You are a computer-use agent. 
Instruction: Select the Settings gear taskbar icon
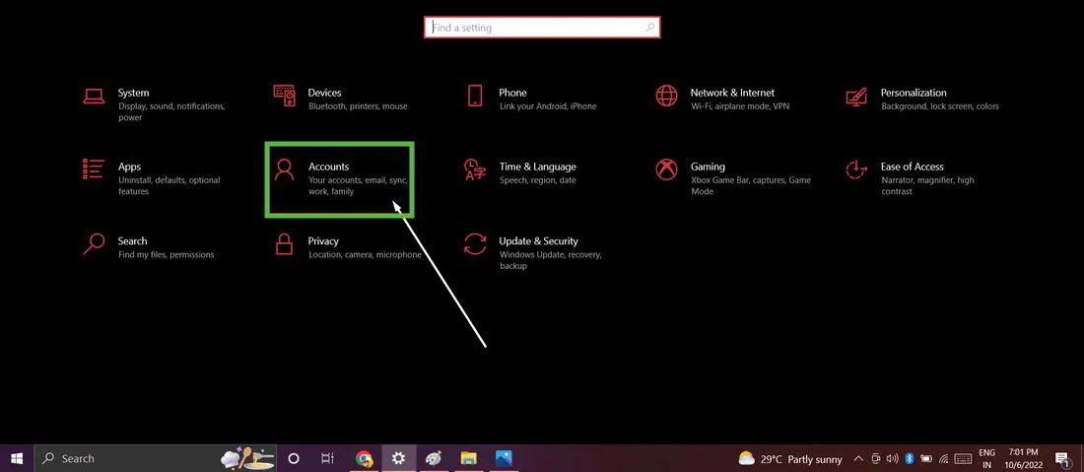[398, 458]
